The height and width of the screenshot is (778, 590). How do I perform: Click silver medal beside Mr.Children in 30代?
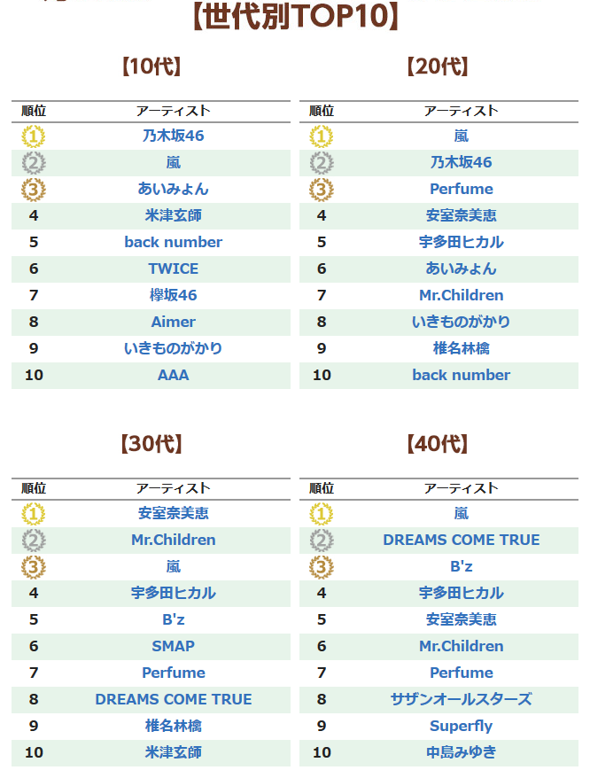[34, 541]
